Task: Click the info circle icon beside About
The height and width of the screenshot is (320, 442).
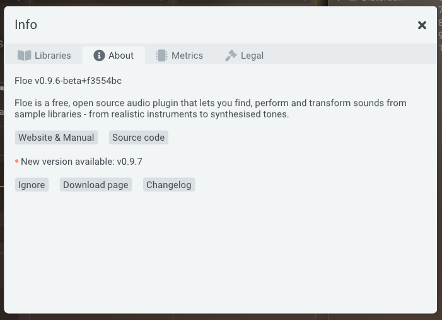Action: (99, 56)
